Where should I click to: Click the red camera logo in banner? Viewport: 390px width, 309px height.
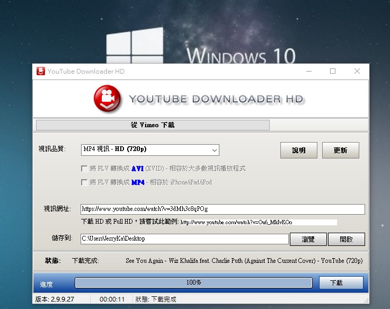pyautogui.click(x=108, y=99)
